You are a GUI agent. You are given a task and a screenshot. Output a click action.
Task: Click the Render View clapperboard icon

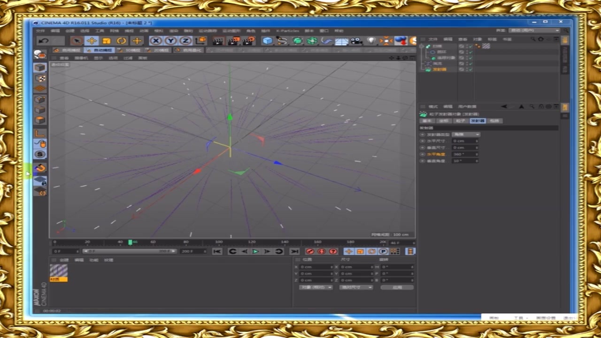218,41
